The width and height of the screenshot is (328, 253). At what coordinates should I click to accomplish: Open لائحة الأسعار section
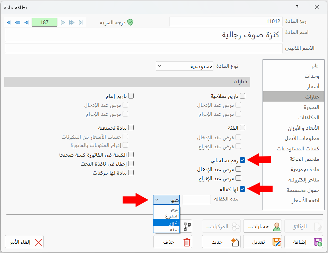tap(293, 200)
